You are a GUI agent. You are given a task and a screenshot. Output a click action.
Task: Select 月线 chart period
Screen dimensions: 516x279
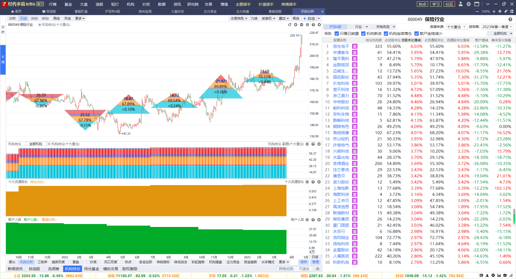click(67, 19)
